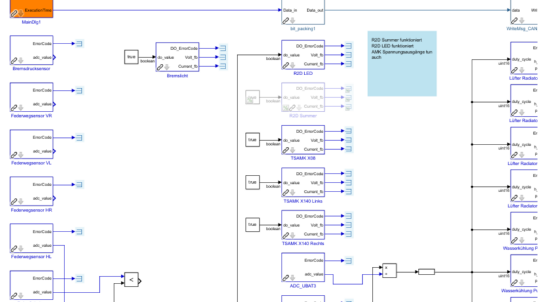Click the down-arrow badge in R2D LED block
The image size is (538, 302).
click(x=293, y=66)
